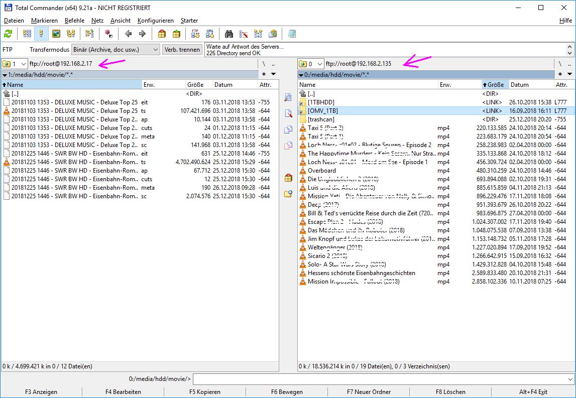The width and height of the screenshot is (576, 398).
Task: Click the Verb. trennen button
Action: point(182,49)
